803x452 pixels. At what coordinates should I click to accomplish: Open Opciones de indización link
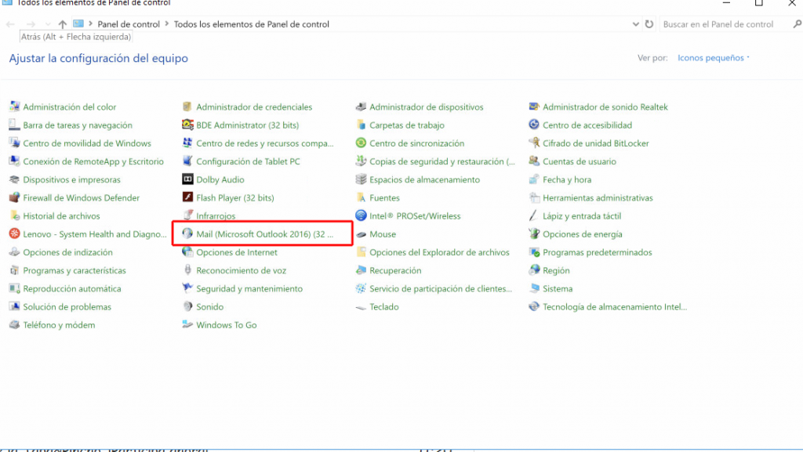tap(67, 252)
